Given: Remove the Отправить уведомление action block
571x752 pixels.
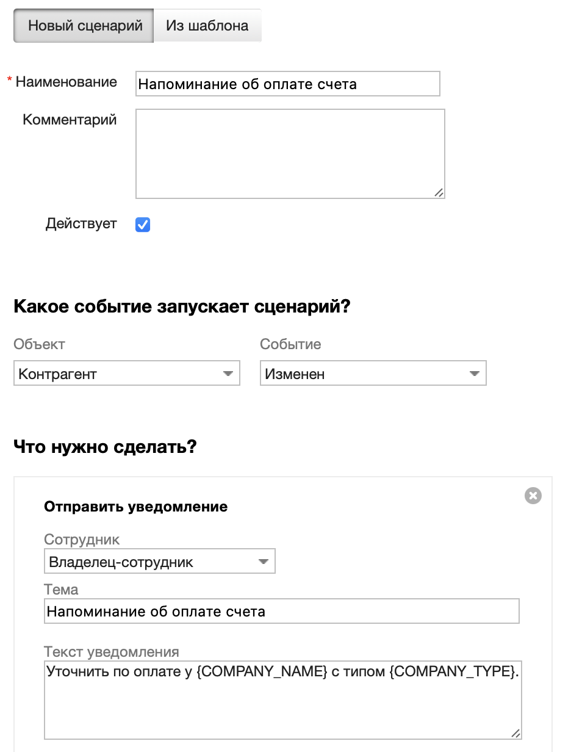Looking at the screenshot, I should [x=533, y=496].
